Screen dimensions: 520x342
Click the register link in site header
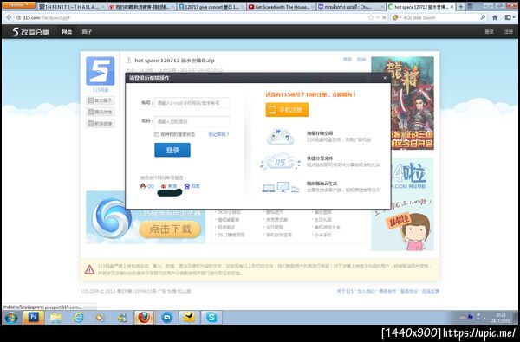click(x=509, y=32)
